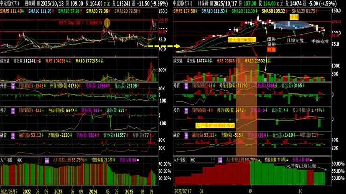Open the 投信 panel settings icon in weekly chart
Screen dimensions: 346x194
pyautogui.click(x=13, y=111)
